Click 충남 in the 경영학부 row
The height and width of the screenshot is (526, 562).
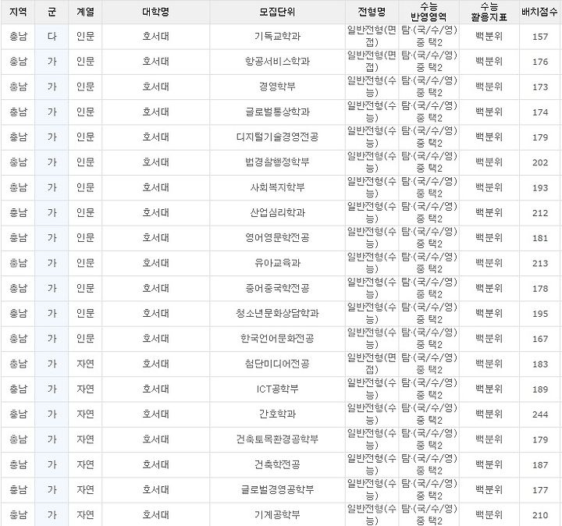pyautogui.click(x=17, y=87)
